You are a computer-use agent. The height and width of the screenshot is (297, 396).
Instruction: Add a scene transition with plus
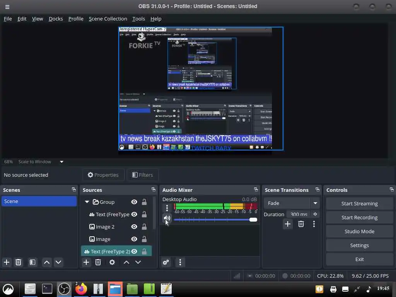[x=287, y=224]
